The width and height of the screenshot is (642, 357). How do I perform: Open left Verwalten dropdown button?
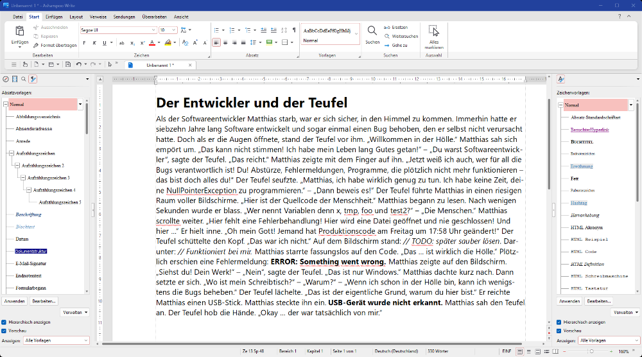(x=75, y=312)
